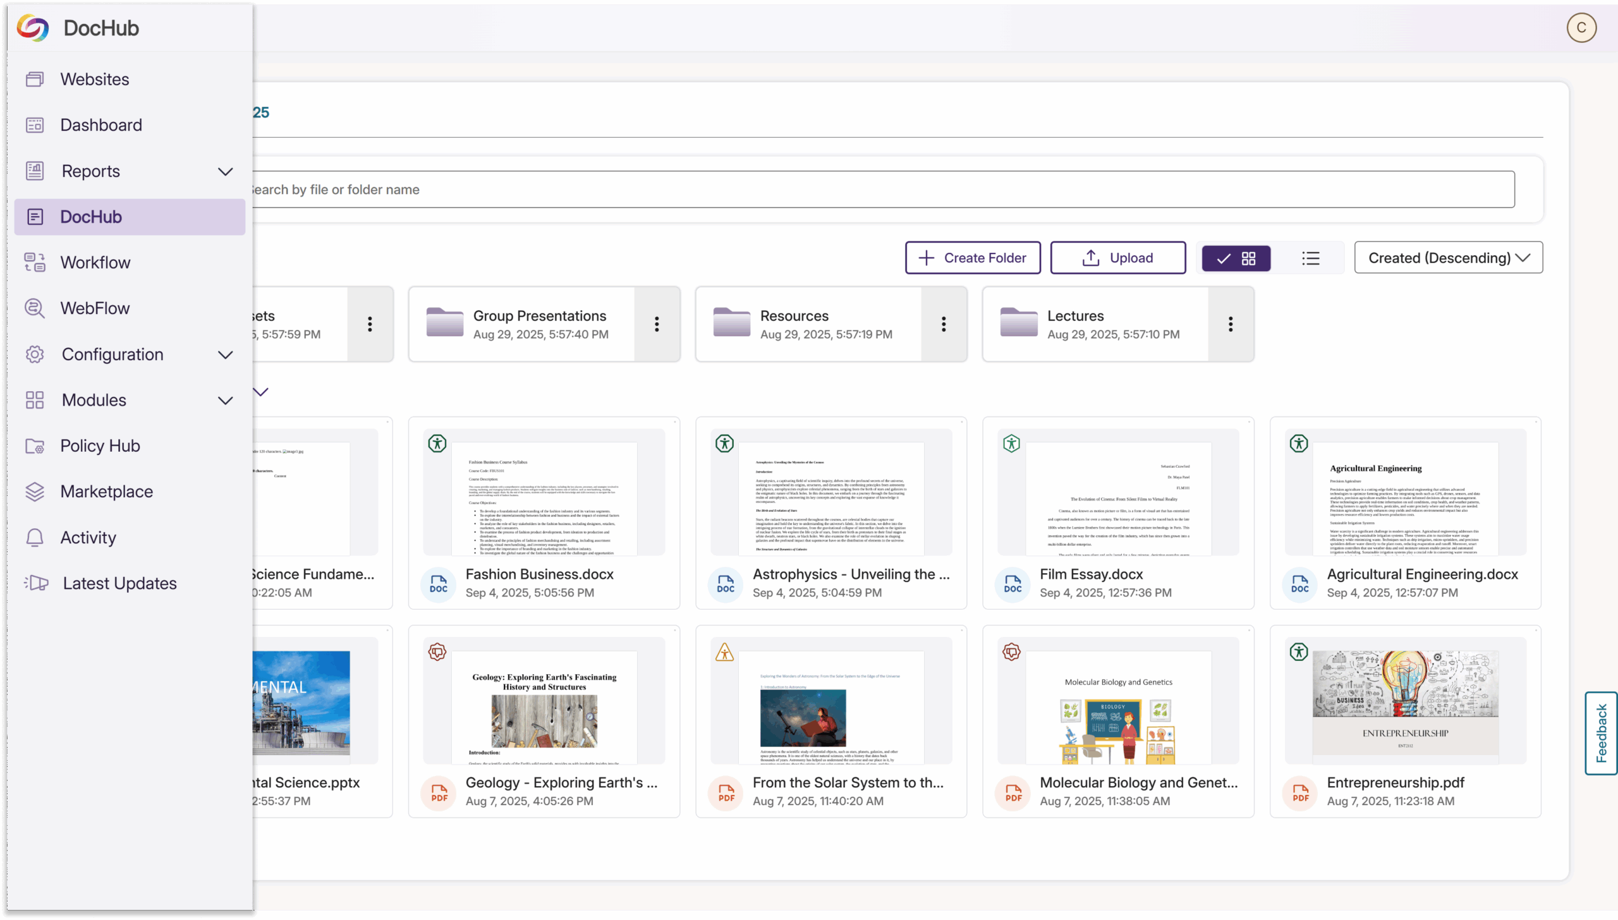Open Activity bell icon
1618x920 pixels.
click(x=35, y=538)
